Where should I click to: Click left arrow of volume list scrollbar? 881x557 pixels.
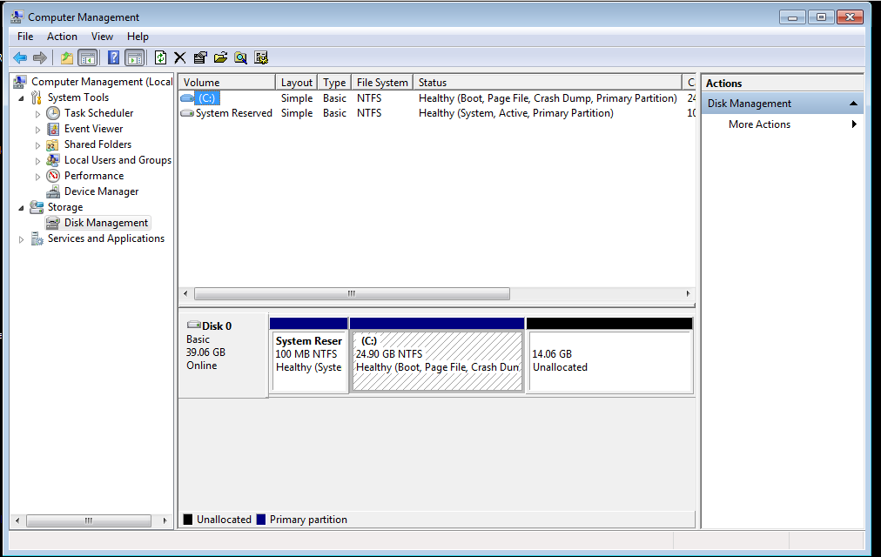pos(186,293)
